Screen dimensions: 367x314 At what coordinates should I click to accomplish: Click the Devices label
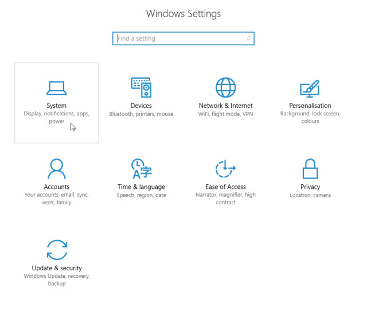(141, 106)
